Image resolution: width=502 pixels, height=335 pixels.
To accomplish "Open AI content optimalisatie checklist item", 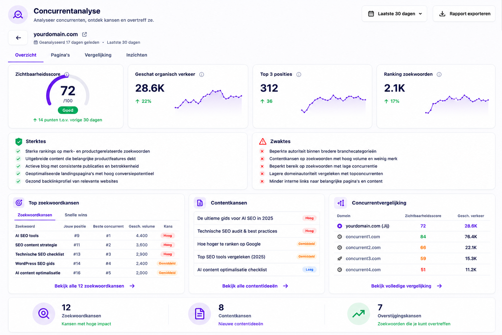I will (257, 270).
